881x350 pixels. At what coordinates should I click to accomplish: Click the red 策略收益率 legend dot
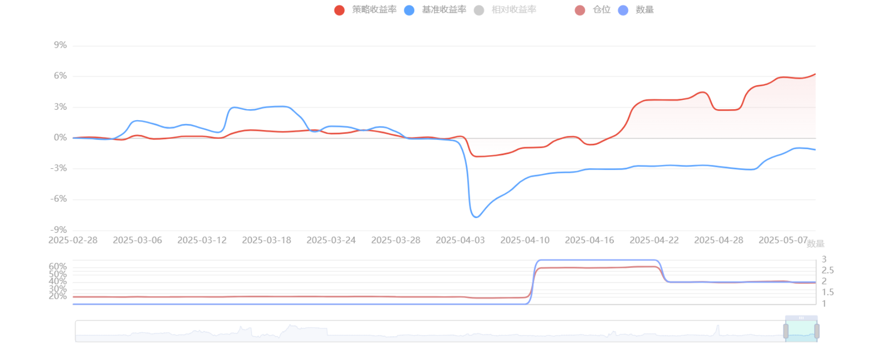(x=339, y=10)
